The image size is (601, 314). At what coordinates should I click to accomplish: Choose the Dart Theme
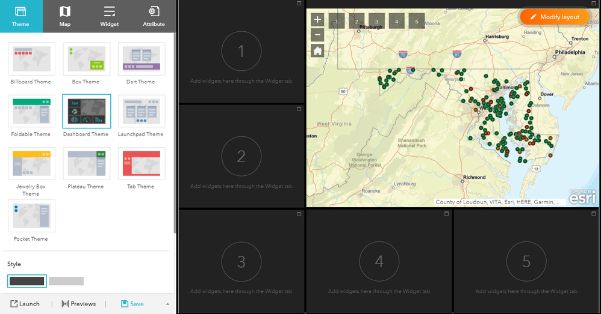[142, 59]
